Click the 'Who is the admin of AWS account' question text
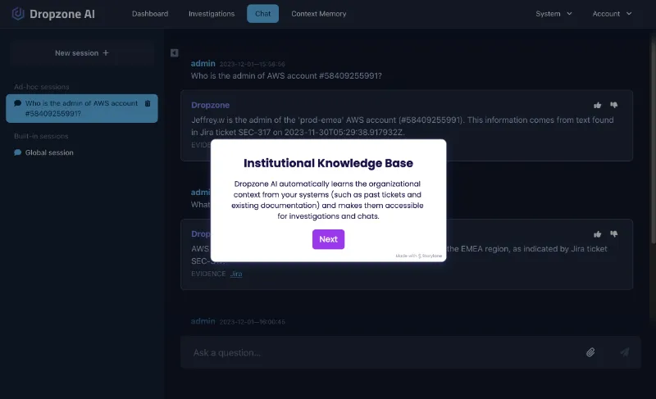 click(x=286, y=75)
